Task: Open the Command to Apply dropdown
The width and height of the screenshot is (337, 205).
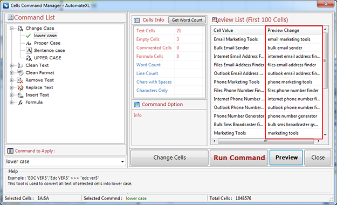Action: (x=122, y=161)
